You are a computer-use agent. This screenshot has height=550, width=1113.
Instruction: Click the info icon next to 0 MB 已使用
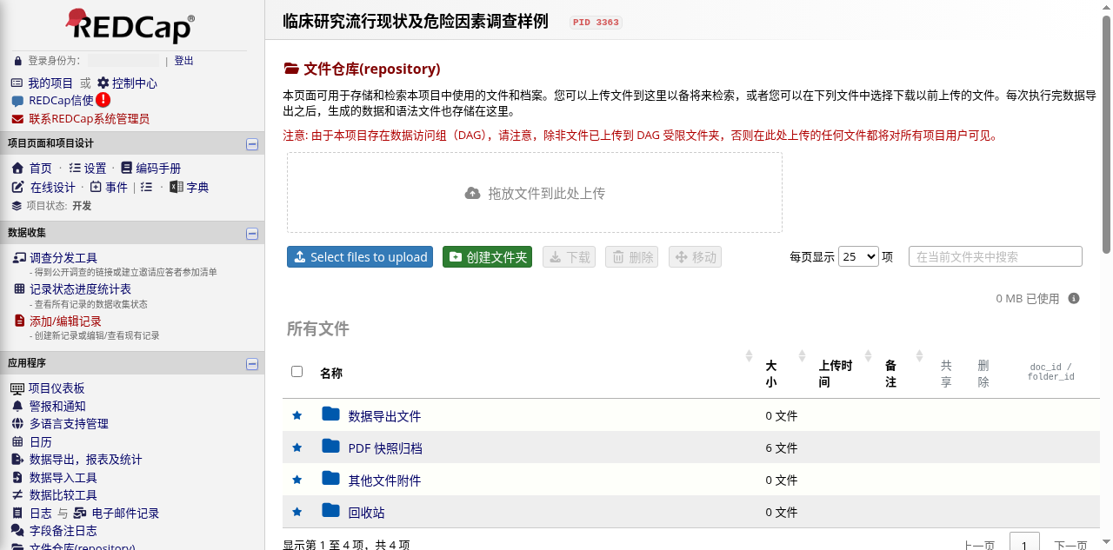(1074, 298)
